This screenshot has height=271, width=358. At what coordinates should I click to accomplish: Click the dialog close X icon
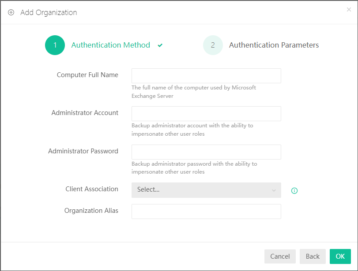point(348,9)
